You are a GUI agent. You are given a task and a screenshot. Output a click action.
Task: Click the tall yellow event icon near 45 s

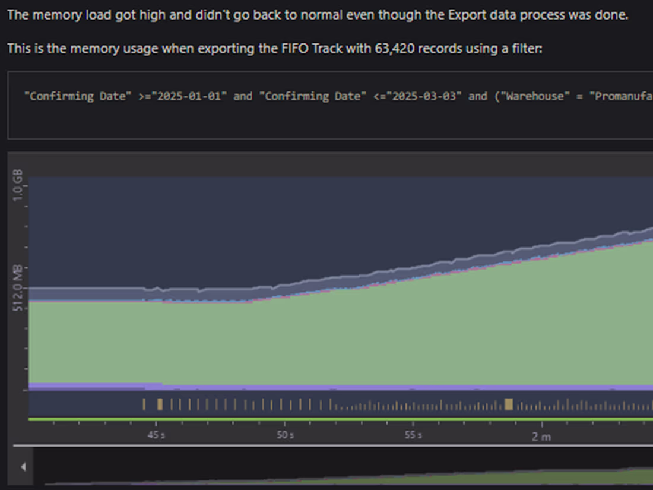159,404
